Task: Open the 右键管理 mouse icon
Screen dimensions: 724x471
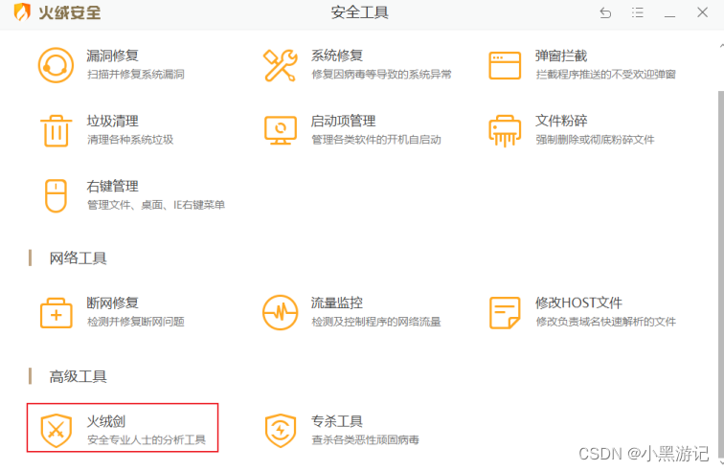Action: (x=56, y=196)
